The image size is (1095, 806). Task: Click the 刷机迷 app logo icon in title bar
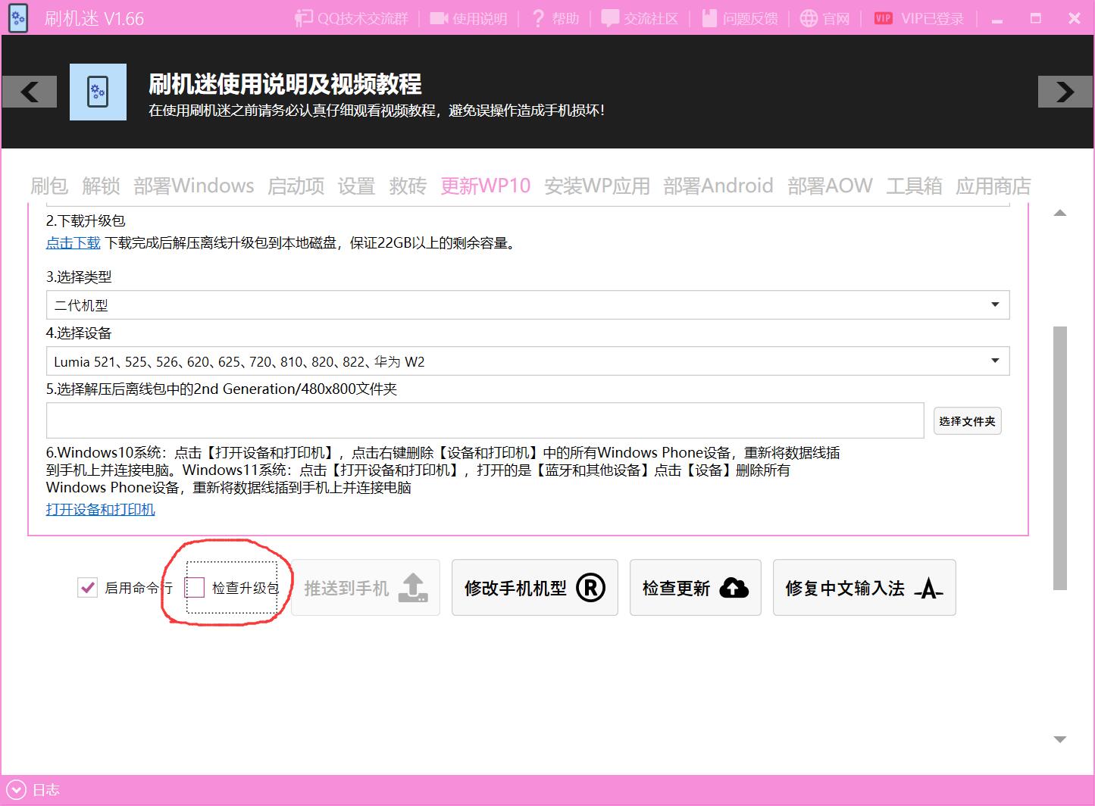click(17, 17)
